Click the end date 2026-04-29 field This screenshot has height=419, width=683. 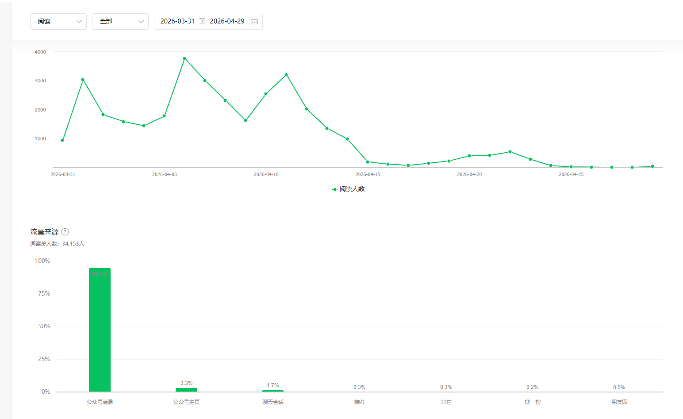tap(227, 21)
